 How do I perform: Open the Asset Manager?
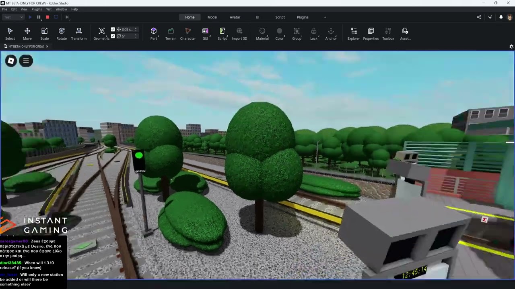pyautogui.click(x=405, y=34)
